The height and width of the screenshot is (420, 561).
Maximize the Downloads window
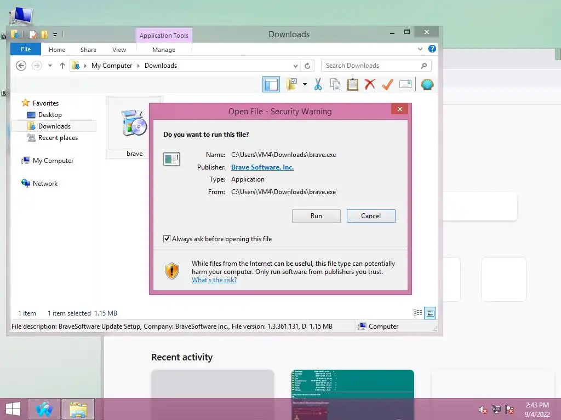click(407, 32)
